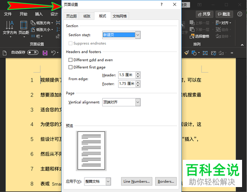Decrease Header distance with down spinner
The width and height of the screenshot is (247, 192).
(138, 77)
